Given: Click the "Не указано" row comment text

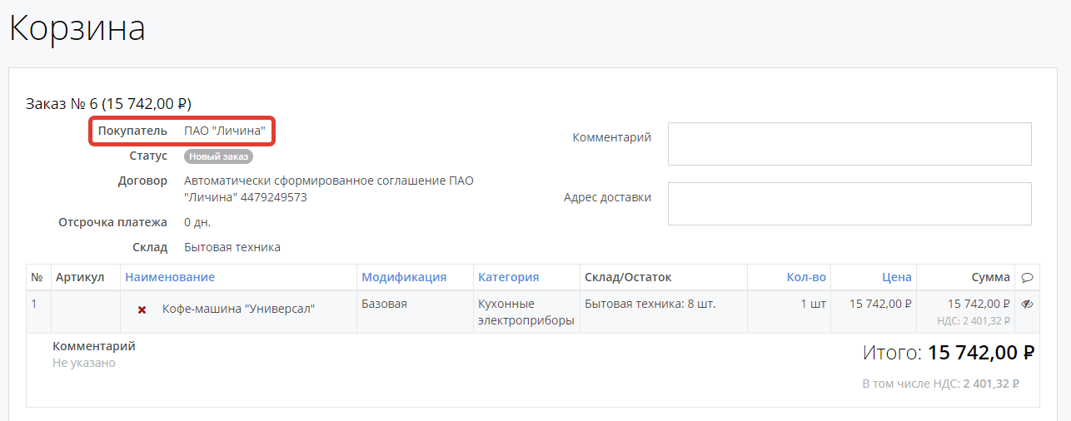Looking at the screenshot, I should click(x=84, y=363).
